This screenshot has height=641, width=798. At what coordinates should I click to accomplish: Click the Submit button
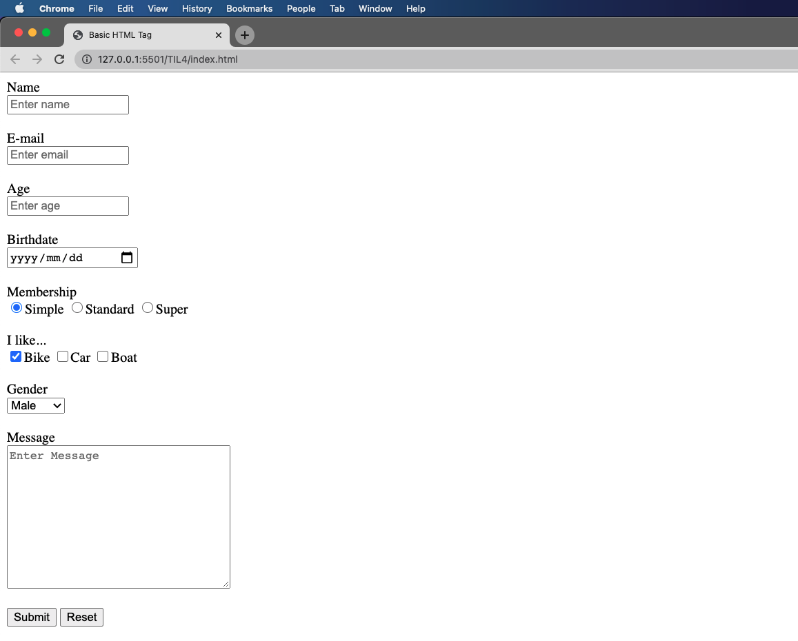[x=32, y=617]
